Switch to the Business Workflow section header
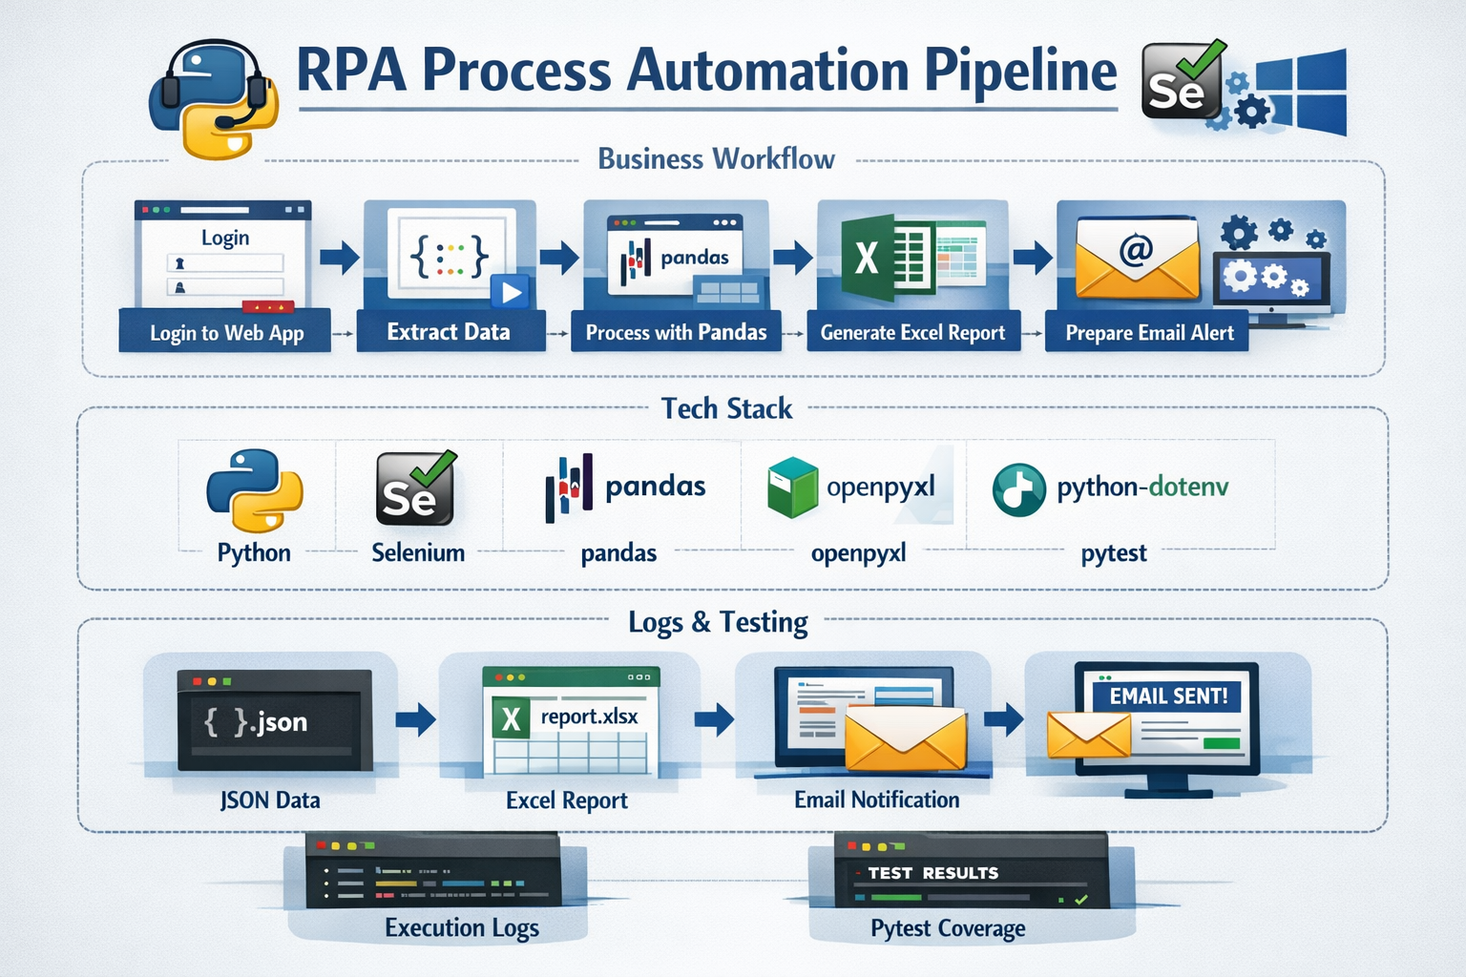The height and width of the screenshot is (977, 1466). [714, 158]
